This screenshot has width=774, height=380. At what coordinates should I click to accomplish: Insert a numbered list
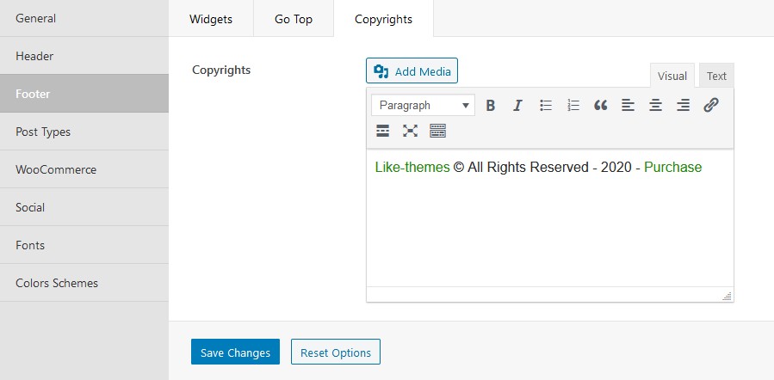pyautogui.click(x=573, y=105)
